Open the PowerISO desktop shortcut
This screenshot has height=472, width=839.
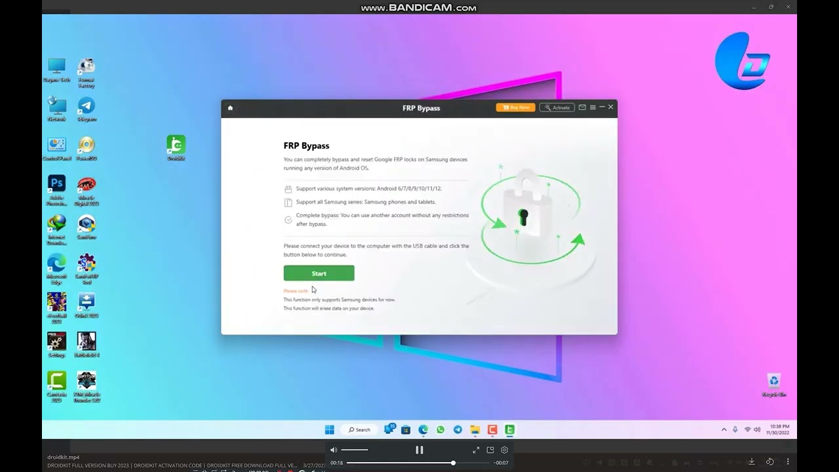pyautogui.click(x=87, y=148)
